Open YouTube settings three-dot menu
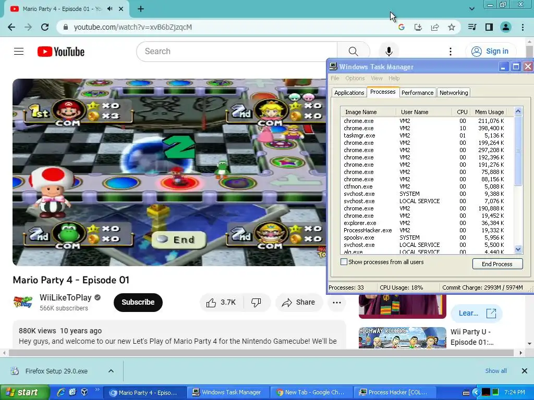534x400 pixels. [x=450, y=52]
